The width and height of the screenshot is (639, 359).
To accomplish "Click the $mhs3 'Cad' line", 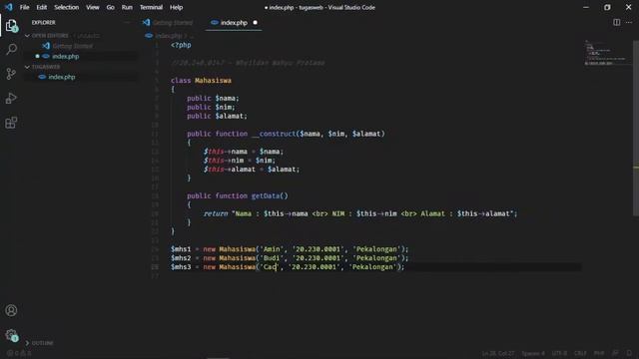I will [x=288, y=267].
